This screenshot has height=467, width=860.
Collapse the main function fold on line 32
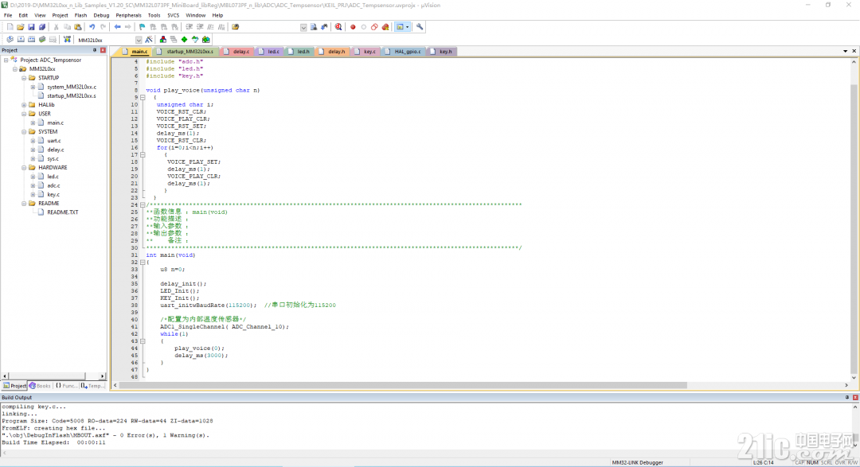tap(143, 263)
